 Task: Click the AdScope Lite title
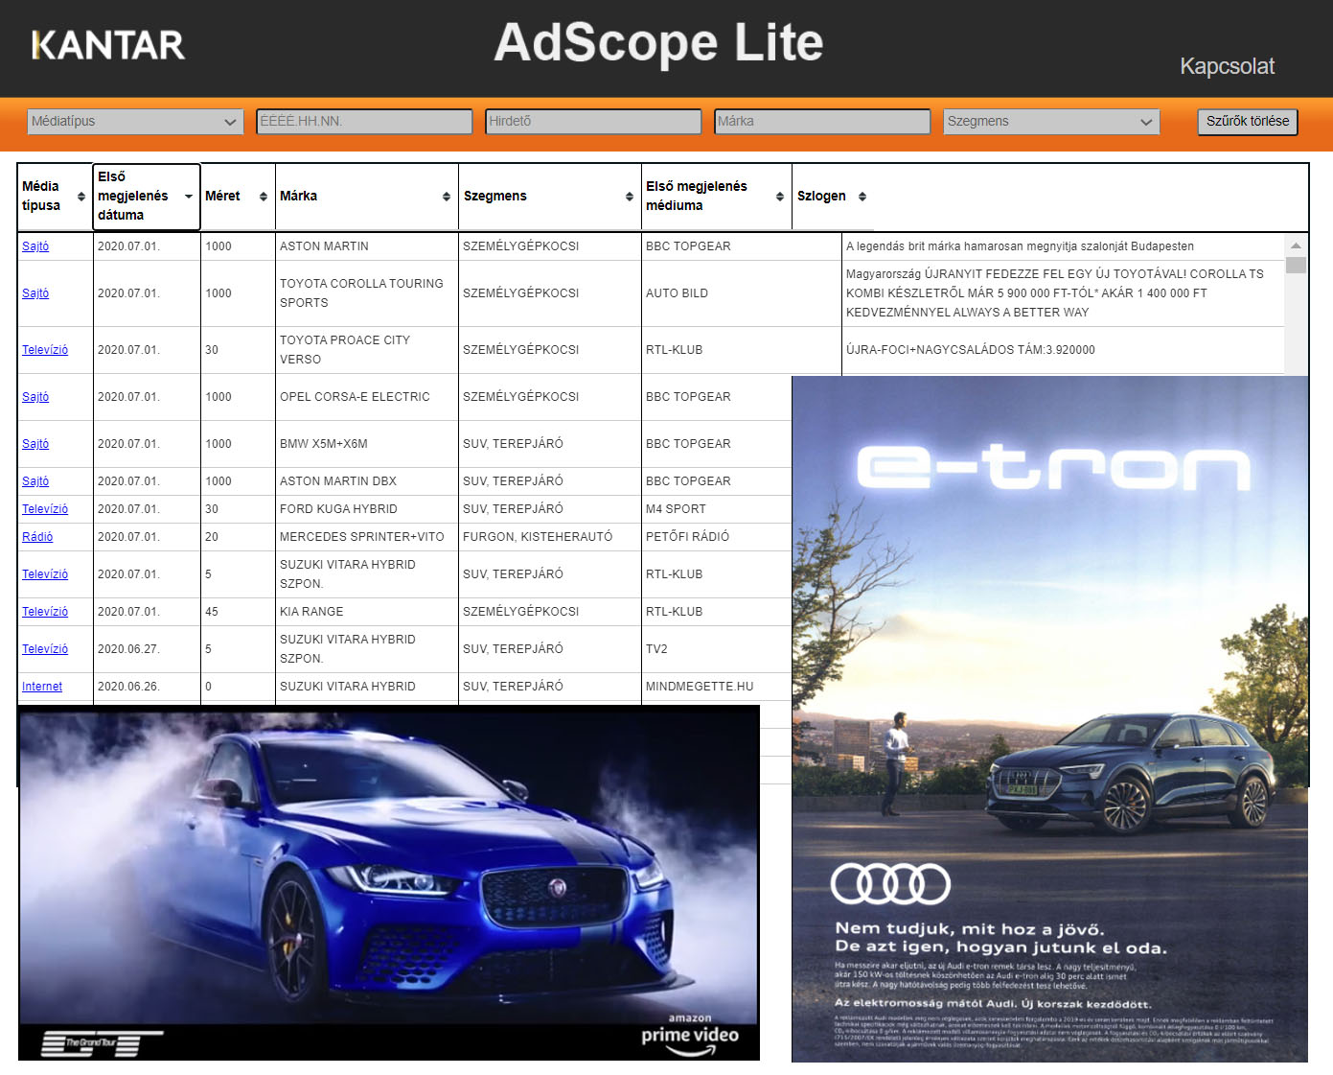(658, 43)
